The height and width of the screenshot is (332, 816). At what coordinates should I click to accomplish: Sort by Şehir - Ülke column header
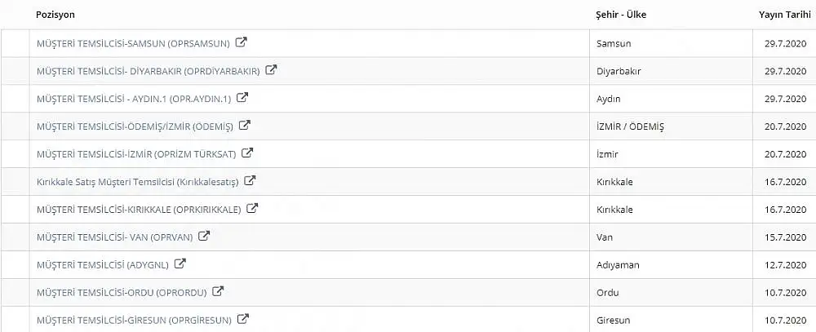(621, 15)
